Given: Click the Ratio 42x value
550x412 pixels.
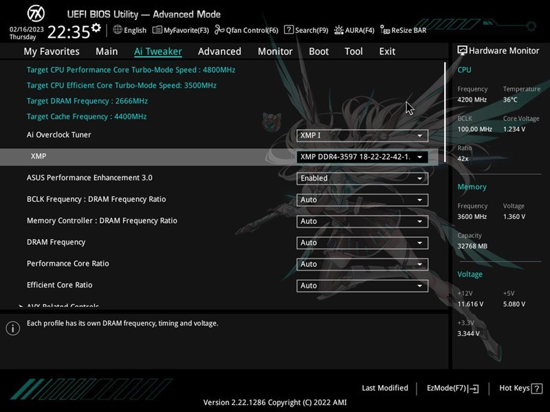Looking at the screenshot, I should (x=463, y=159).
